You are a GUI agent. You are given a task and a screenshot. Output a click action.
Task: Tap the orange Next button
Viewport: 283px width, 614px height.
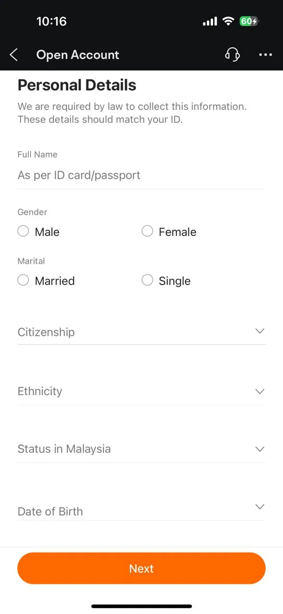click(141, 568)
